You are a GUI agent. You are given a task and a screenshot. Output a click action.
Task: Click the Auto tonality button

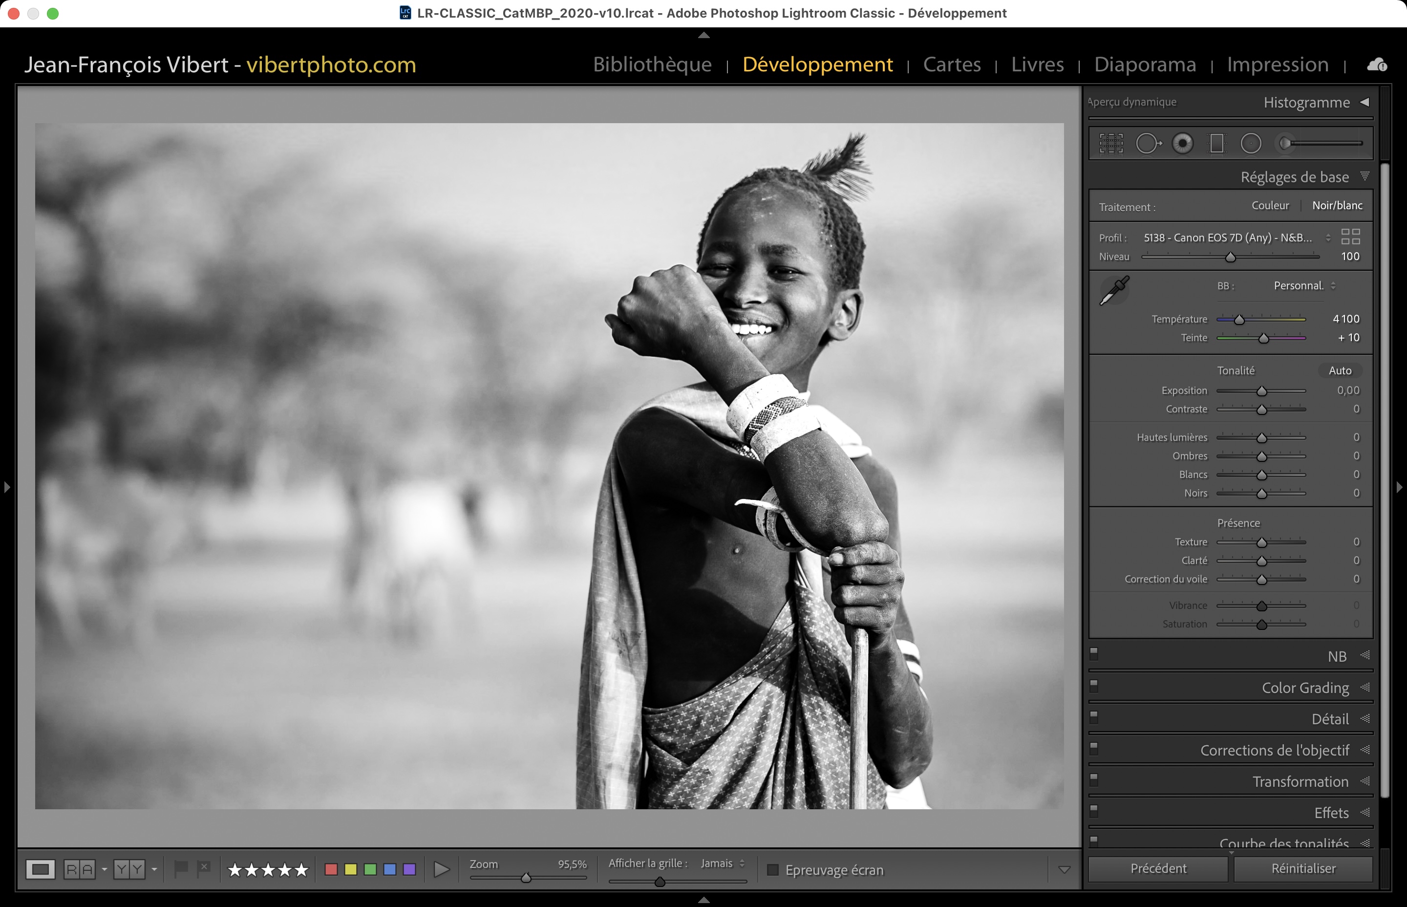(1339, 370)
